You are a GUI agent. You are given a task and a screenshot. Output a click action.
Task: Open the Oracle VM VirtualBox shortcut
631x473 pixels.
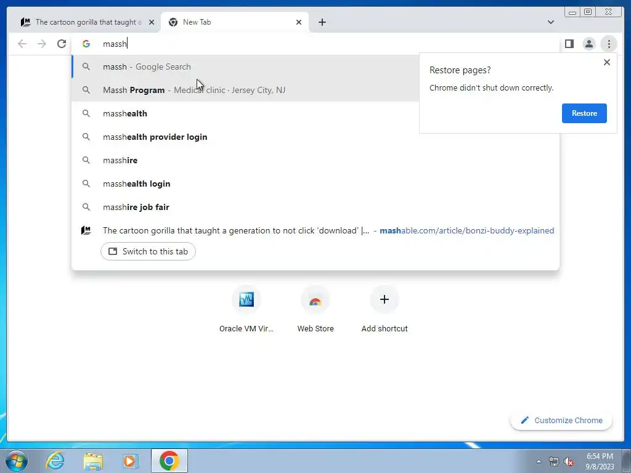(246, 309)
